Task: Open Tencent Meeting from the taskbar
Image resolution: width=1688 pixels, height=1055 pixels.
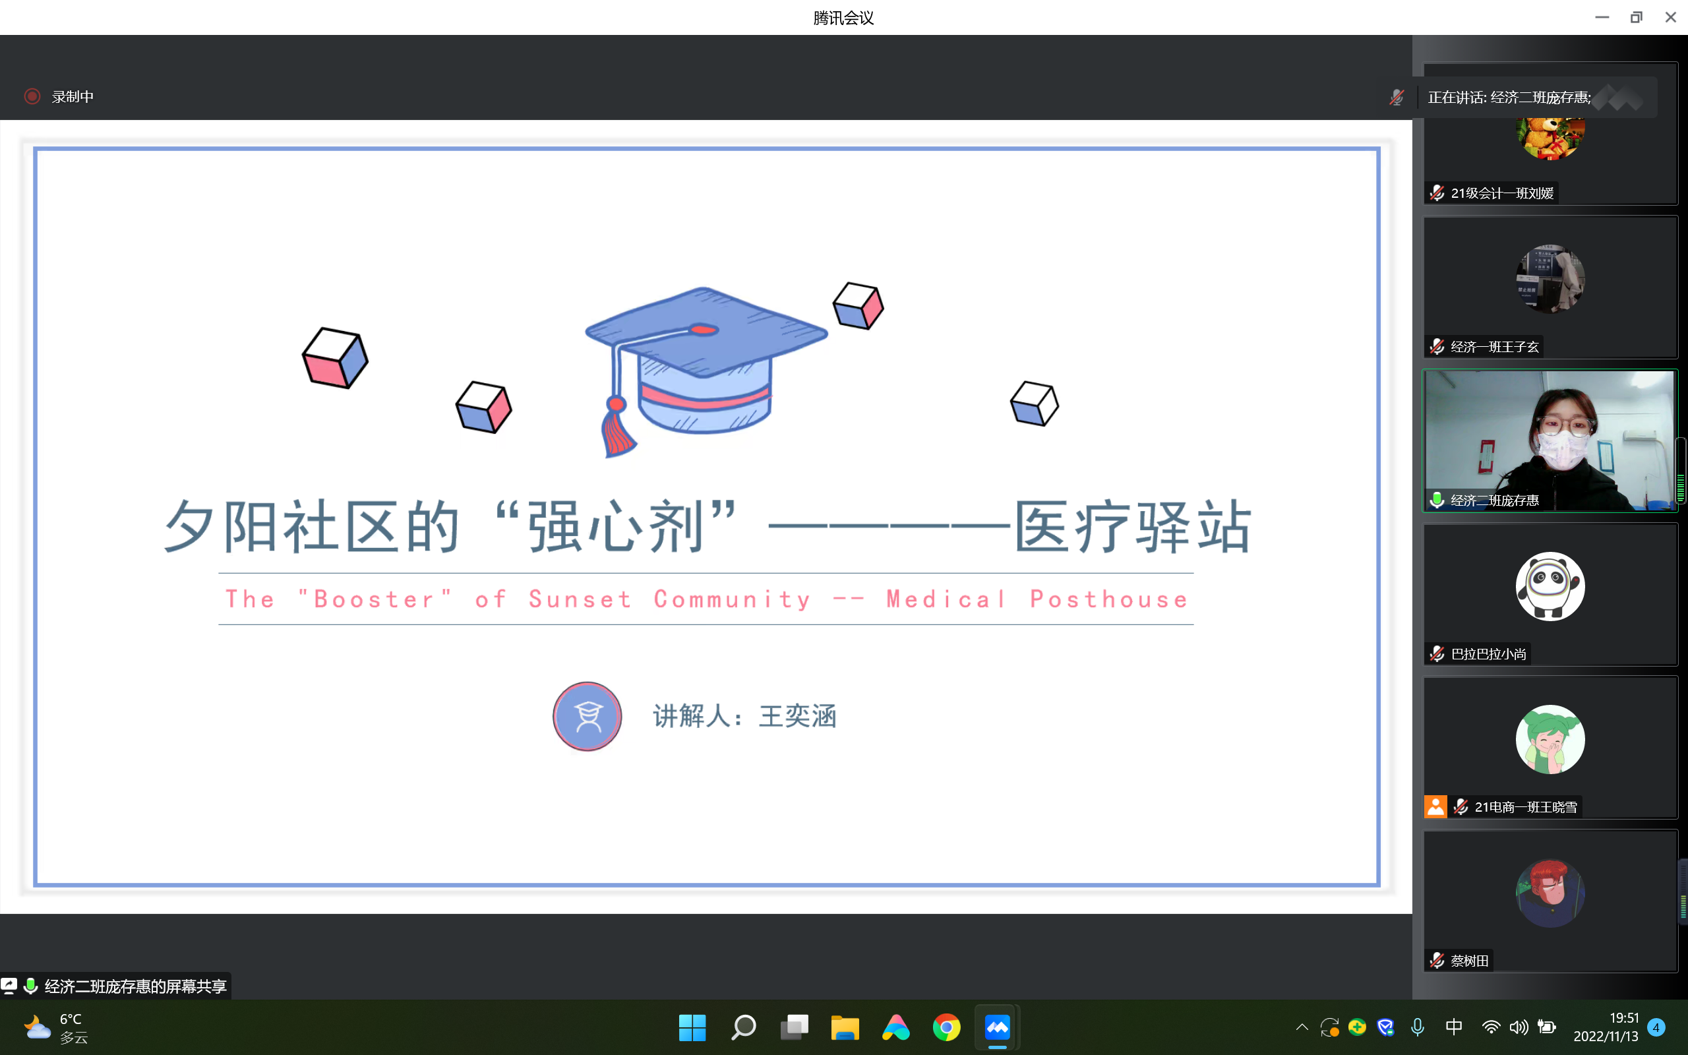Action: click(997, 1027)
